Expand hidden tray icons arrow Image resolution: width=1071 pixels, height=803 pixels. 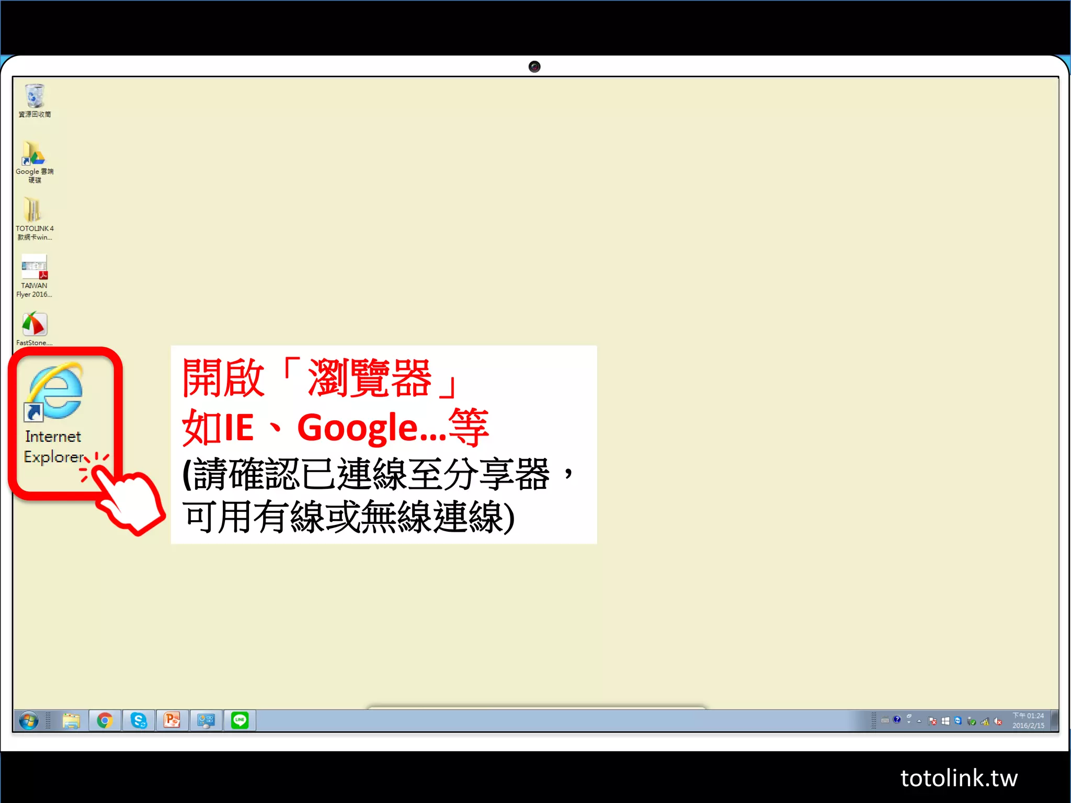(x=919, y=721)
